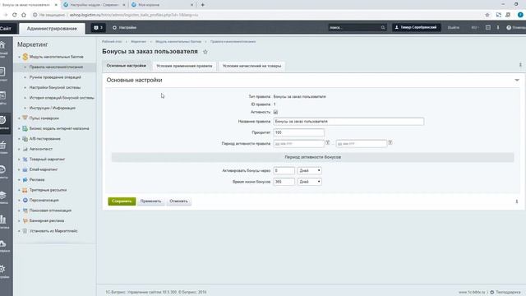Click the Активировать бонусы через value field

tap(284, 170)
